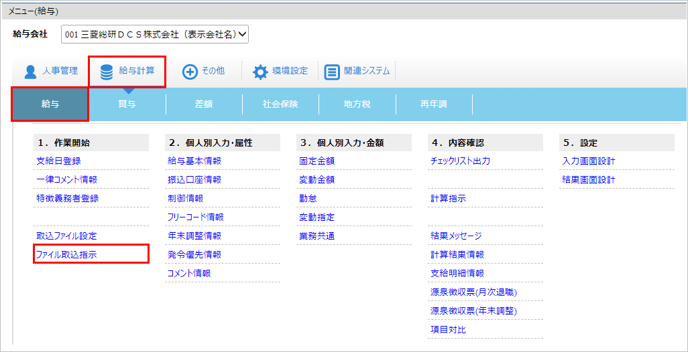
Task: Open the 取込ファイル設定 link
Action: pyautogui.click(x=66, y=236)
